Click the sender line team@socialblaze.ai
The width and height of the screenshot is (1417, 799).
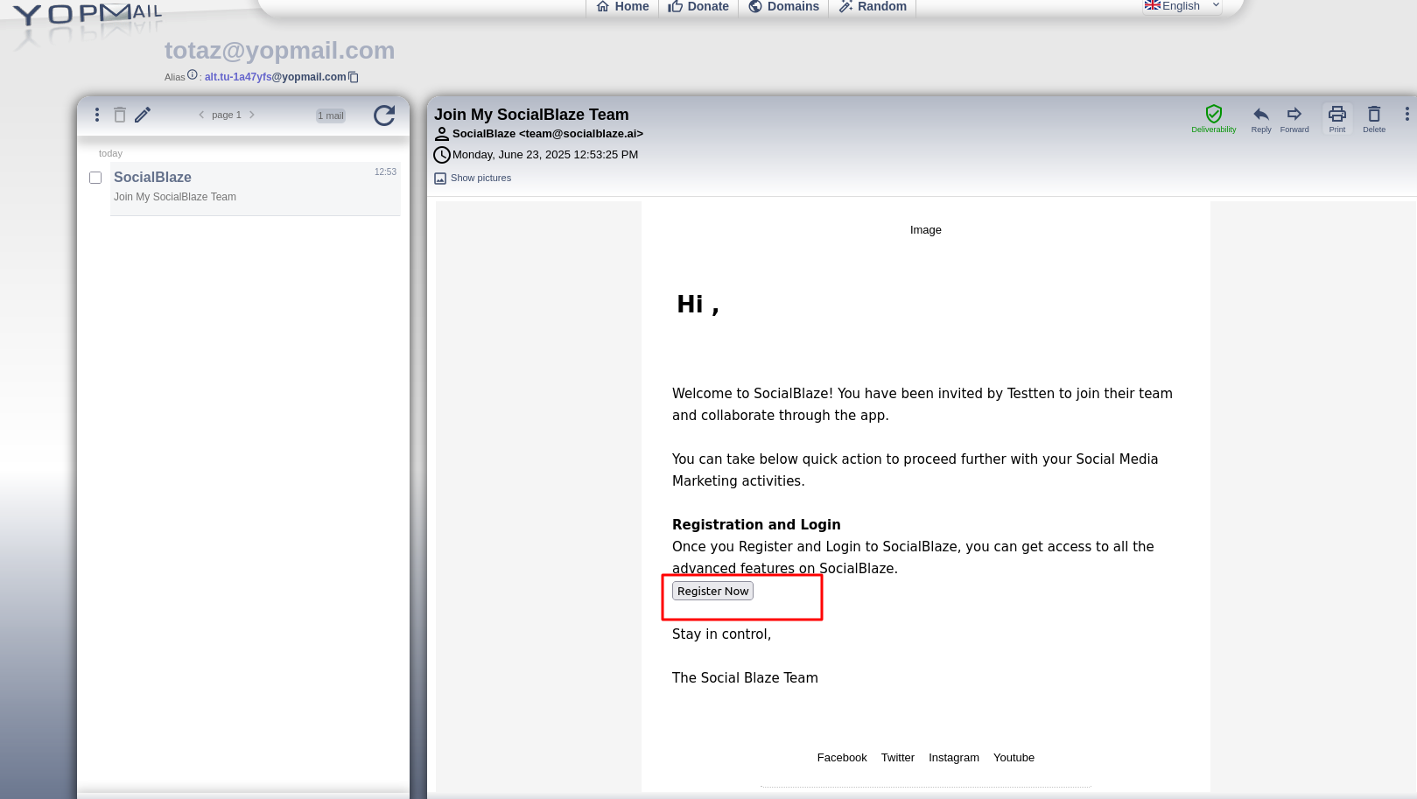point(548,134)
